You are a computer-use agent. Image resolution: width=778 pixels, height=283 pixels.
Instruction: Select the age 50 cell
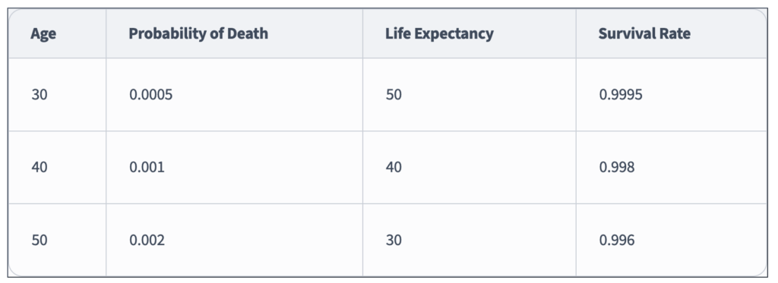click(x=57, y=240)
